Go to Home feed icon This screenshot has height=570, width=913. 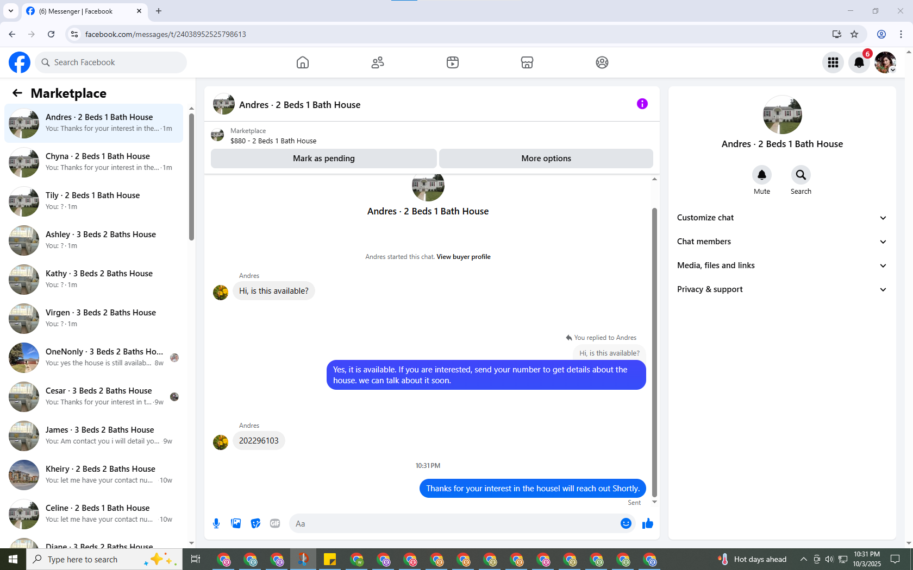coord(303,62)
